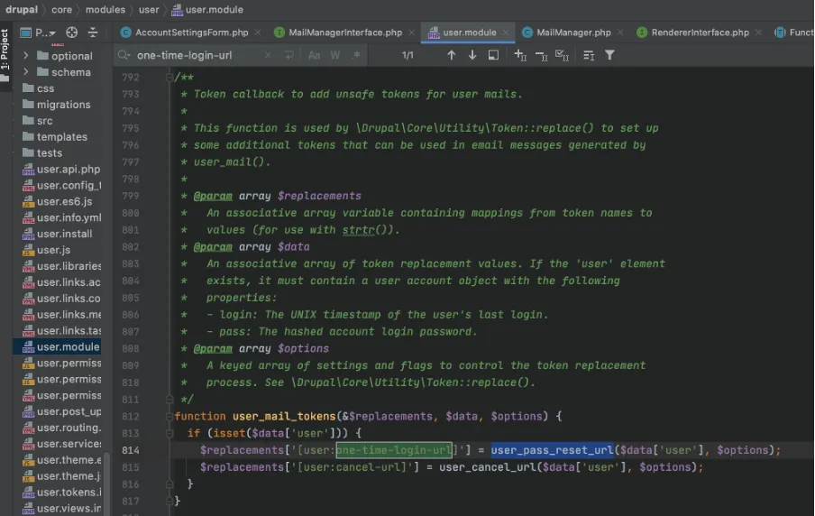Add selection for next occurrence icon
The height and width of the screenshot is (516, 815).
pyautogui.click(x=520, y=55)
